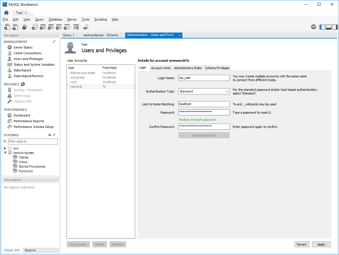This screenshot has height=255, width=339.
Task: Switch to the testwordpress - Schema tab
Action: (x=101, y=35)
